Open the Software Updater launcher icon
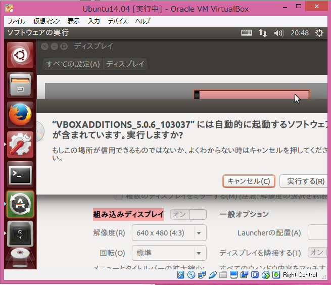The image size is (331, 285). tap(20, 204)
